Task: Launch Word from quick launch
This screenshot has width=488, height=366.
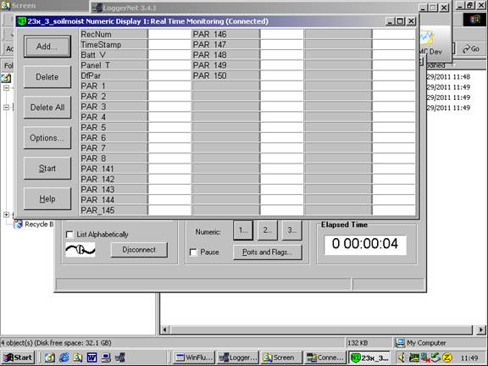Action: pyautogui.click(x=91, y=358)
